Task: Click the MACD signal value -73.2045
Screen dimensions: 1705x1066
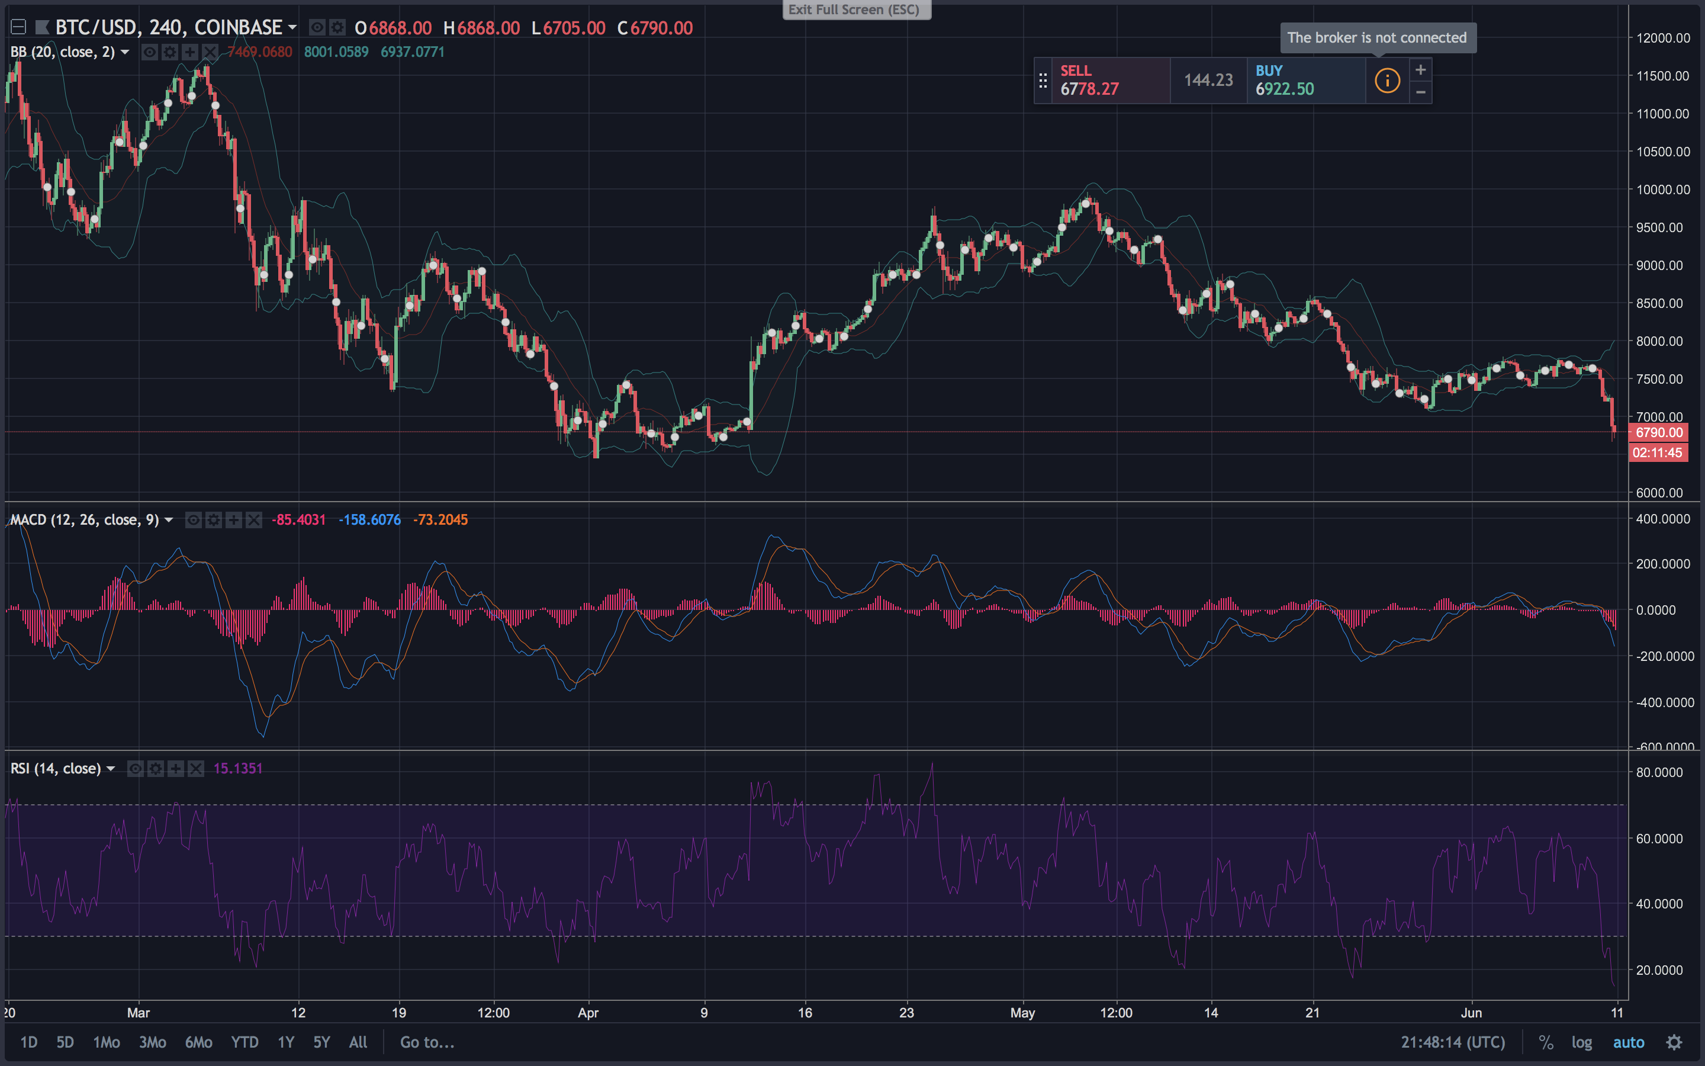Action: pyautogui.click(x=440, y=519)
